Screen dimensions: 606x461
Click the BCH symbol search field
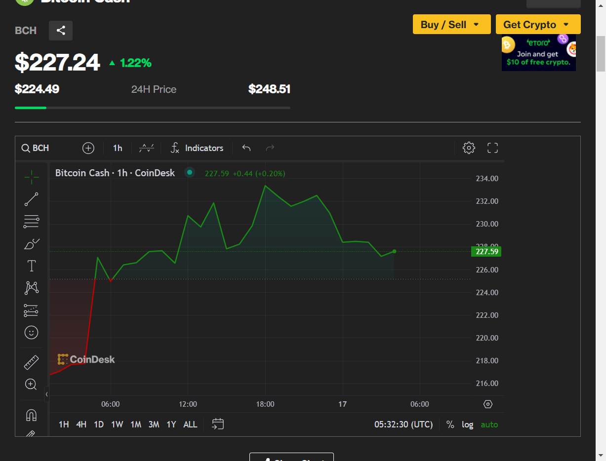click(36, 148)
